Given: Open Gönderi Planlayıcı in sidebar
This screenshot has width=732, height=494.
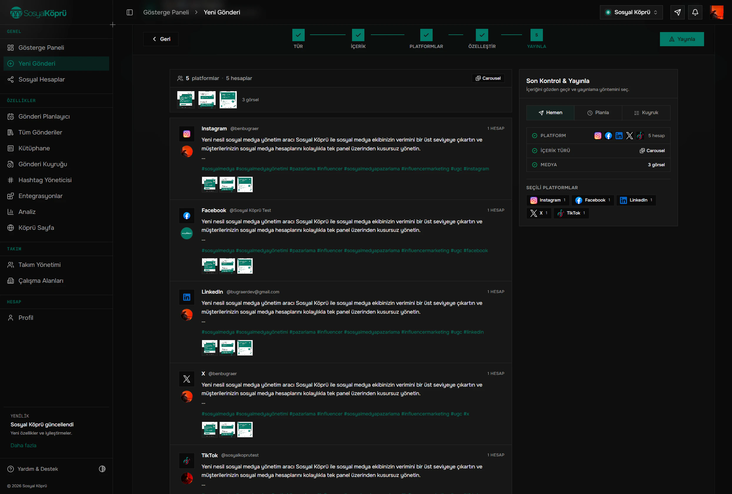Looking at the screenshot, I should pos(56,117).
